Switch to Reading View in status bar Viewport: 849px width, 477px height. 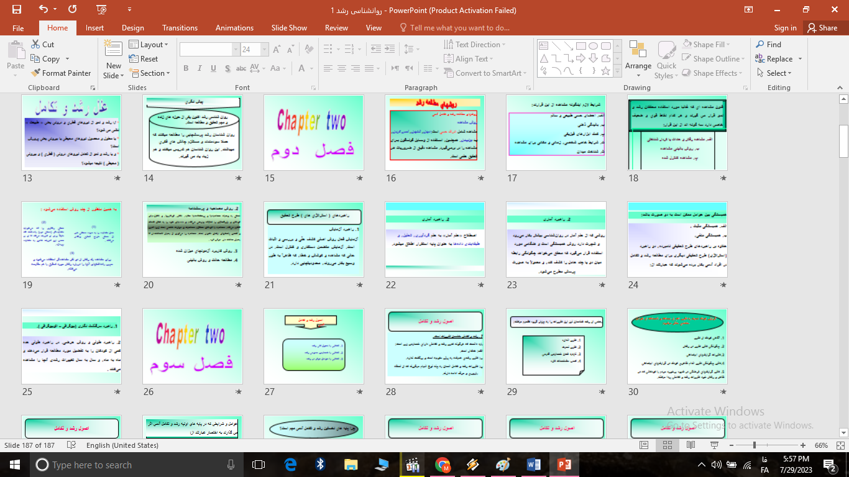[691, 445]
